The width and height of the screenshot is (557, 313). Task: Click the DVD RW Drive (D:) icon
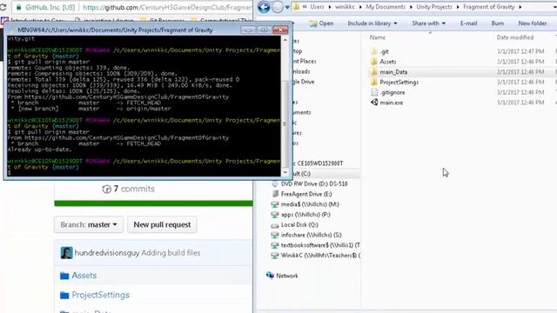coord(275,183)
